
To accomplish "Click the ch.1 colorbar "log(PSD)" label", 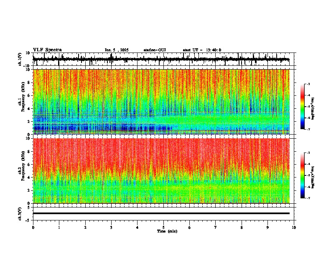I will point(313,108).
